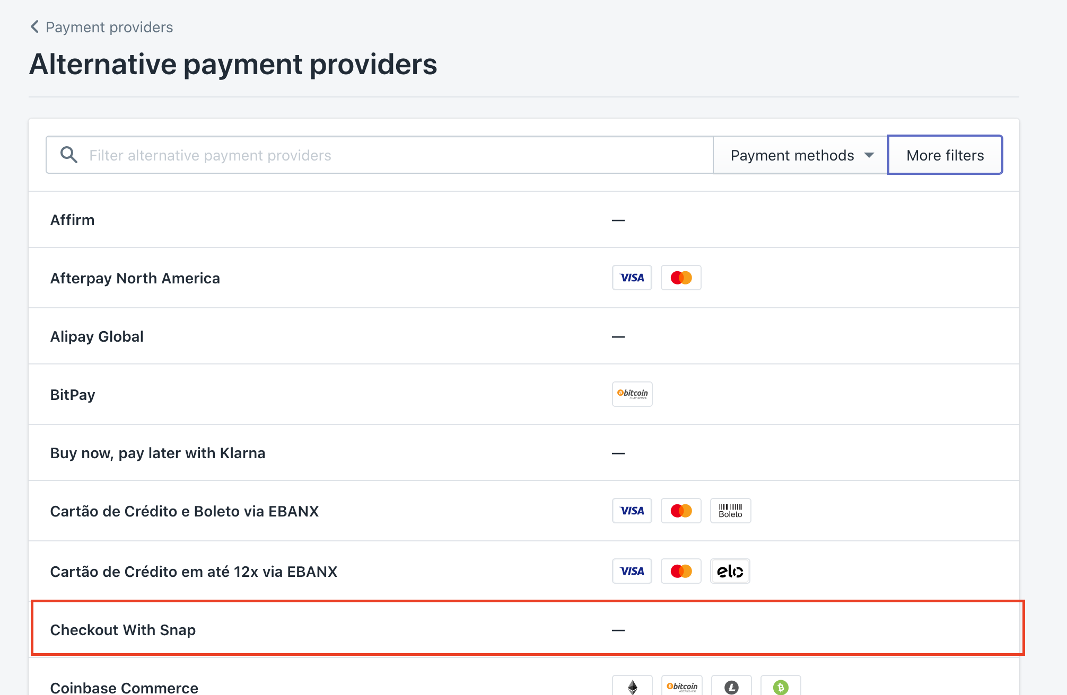
Task: Click Visa icon in Afterpay row
Action: coord(632,278)
